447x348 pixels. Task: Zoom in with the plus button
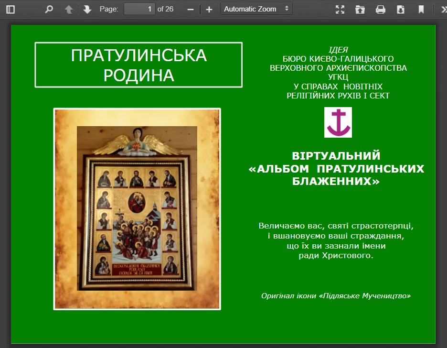209,10
